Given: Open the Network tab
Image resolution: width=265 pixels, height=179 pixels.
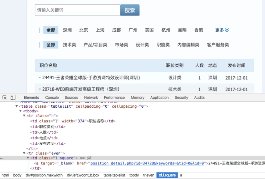Looking at the screenshot, I should (x=91, y=97).
